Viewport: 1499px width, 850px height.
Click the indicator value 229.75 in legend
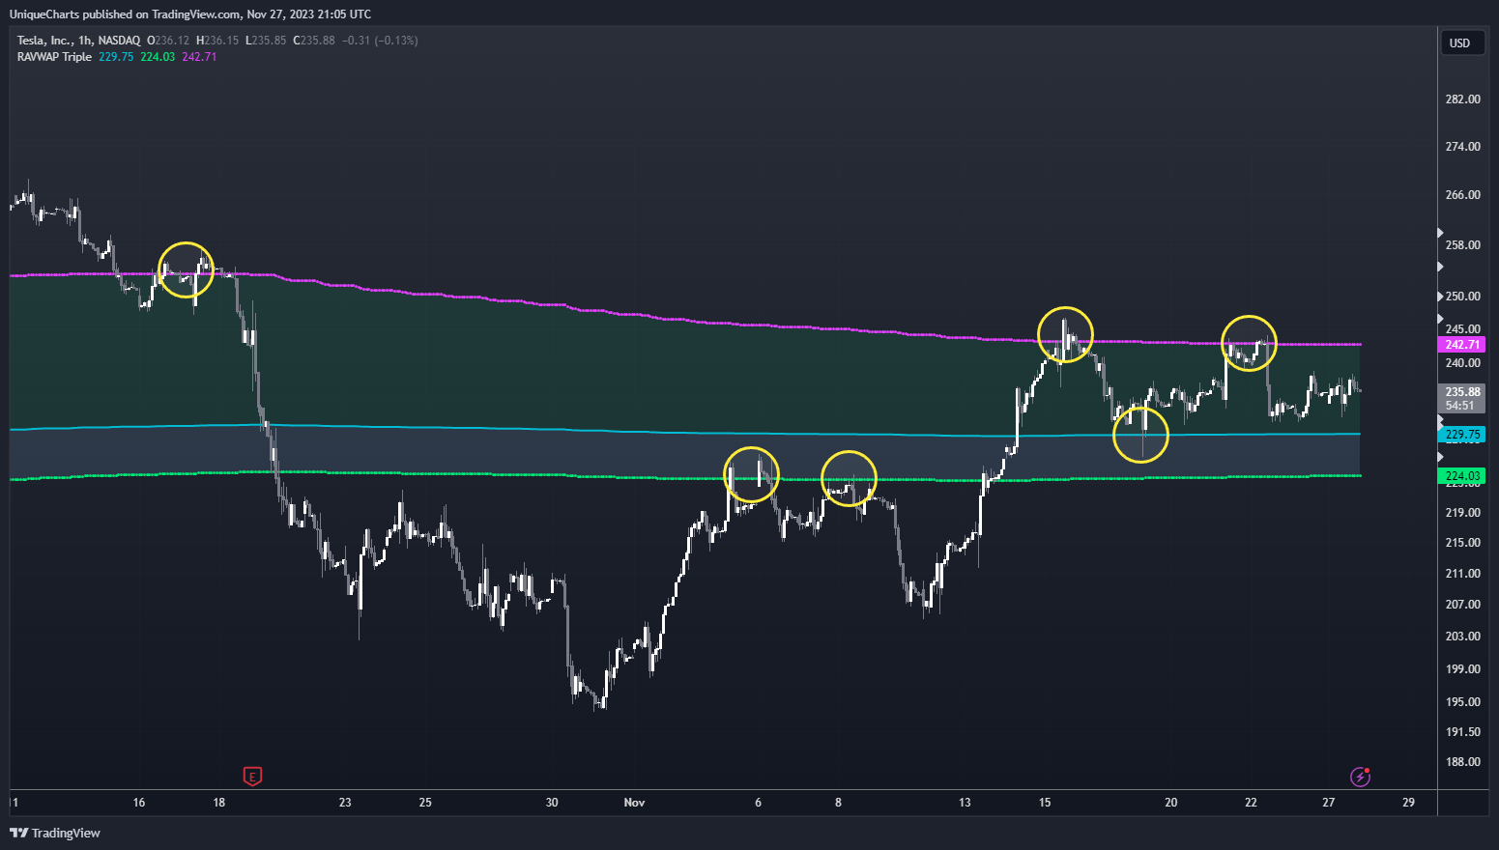click(x=116, y=57)
